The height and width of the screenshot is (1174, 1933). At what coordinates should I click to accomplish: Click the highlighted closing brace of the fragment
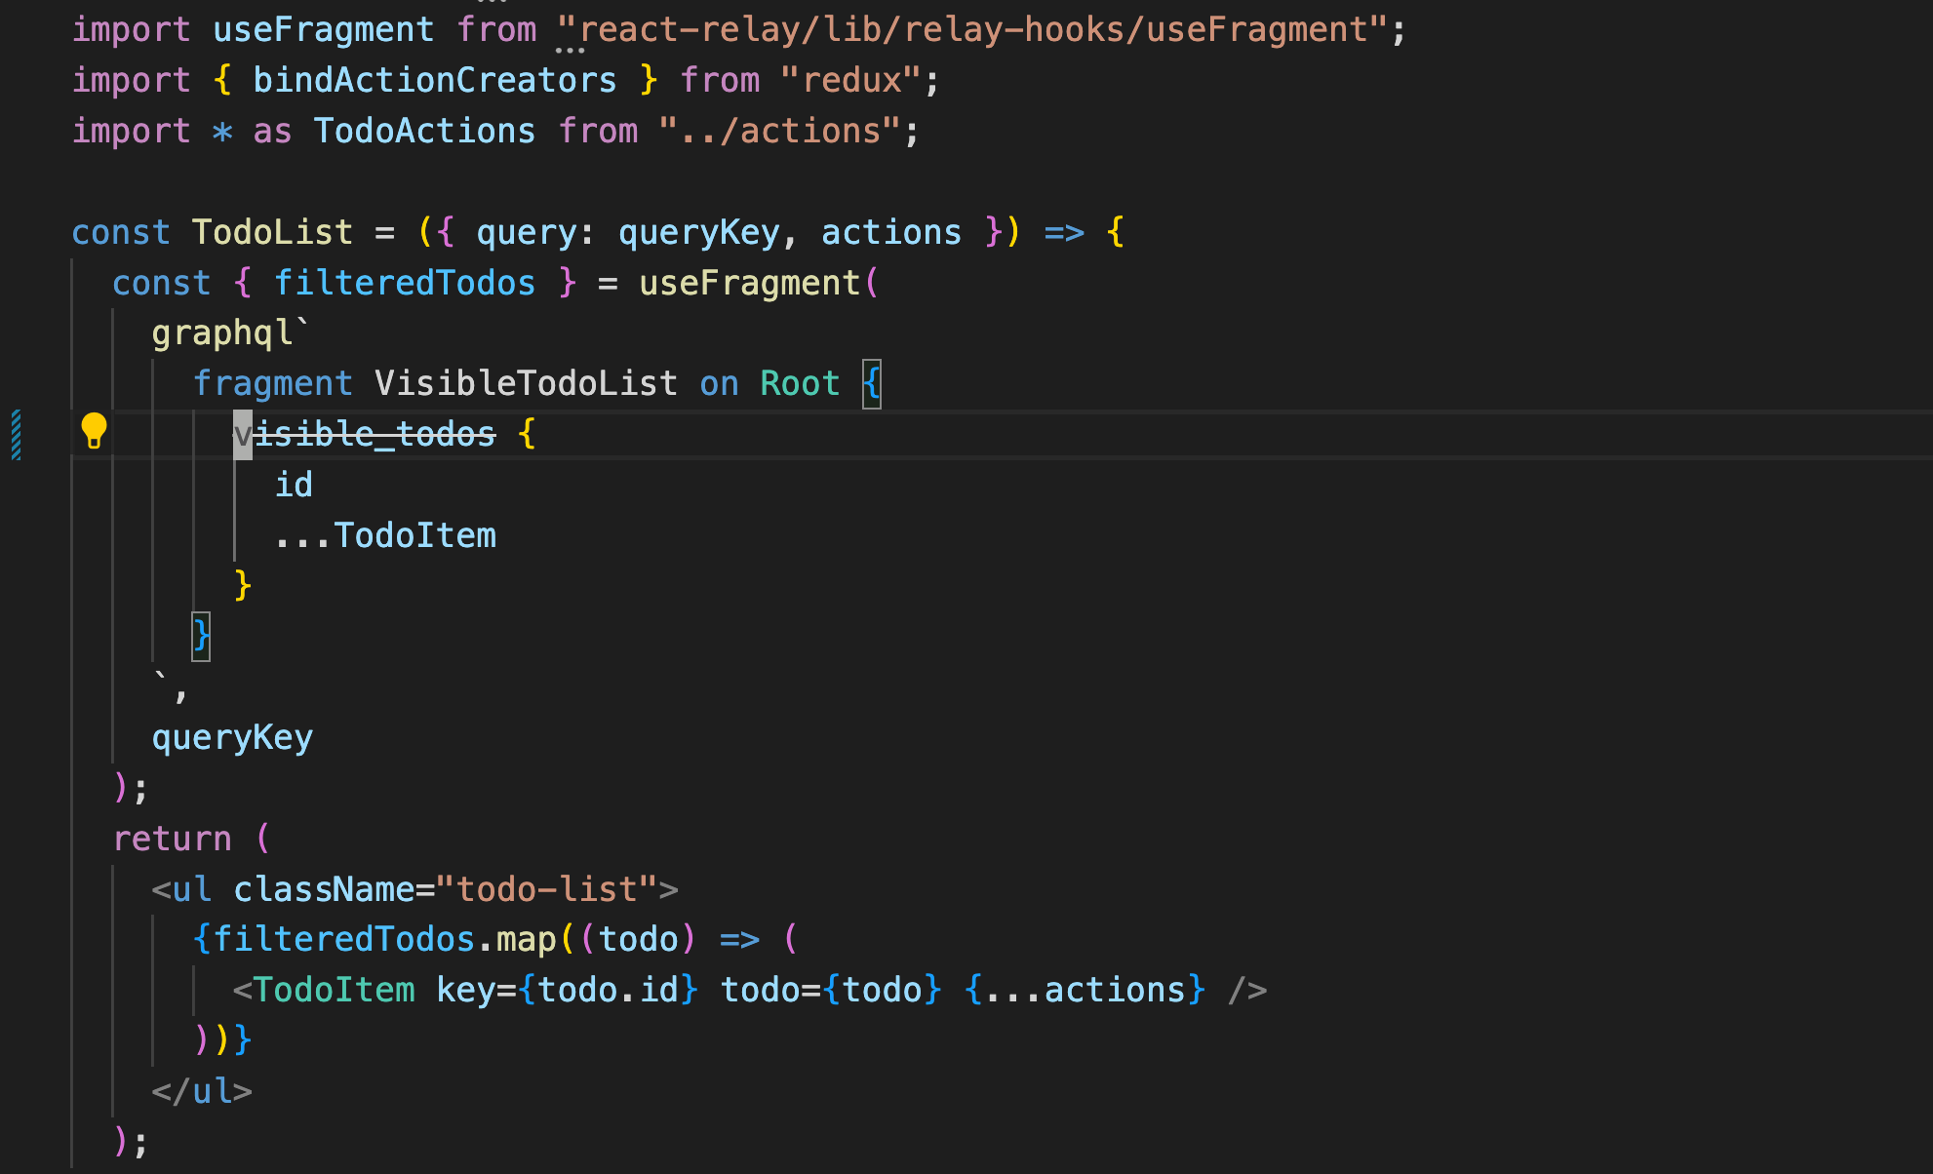click(x=201, y=637)
